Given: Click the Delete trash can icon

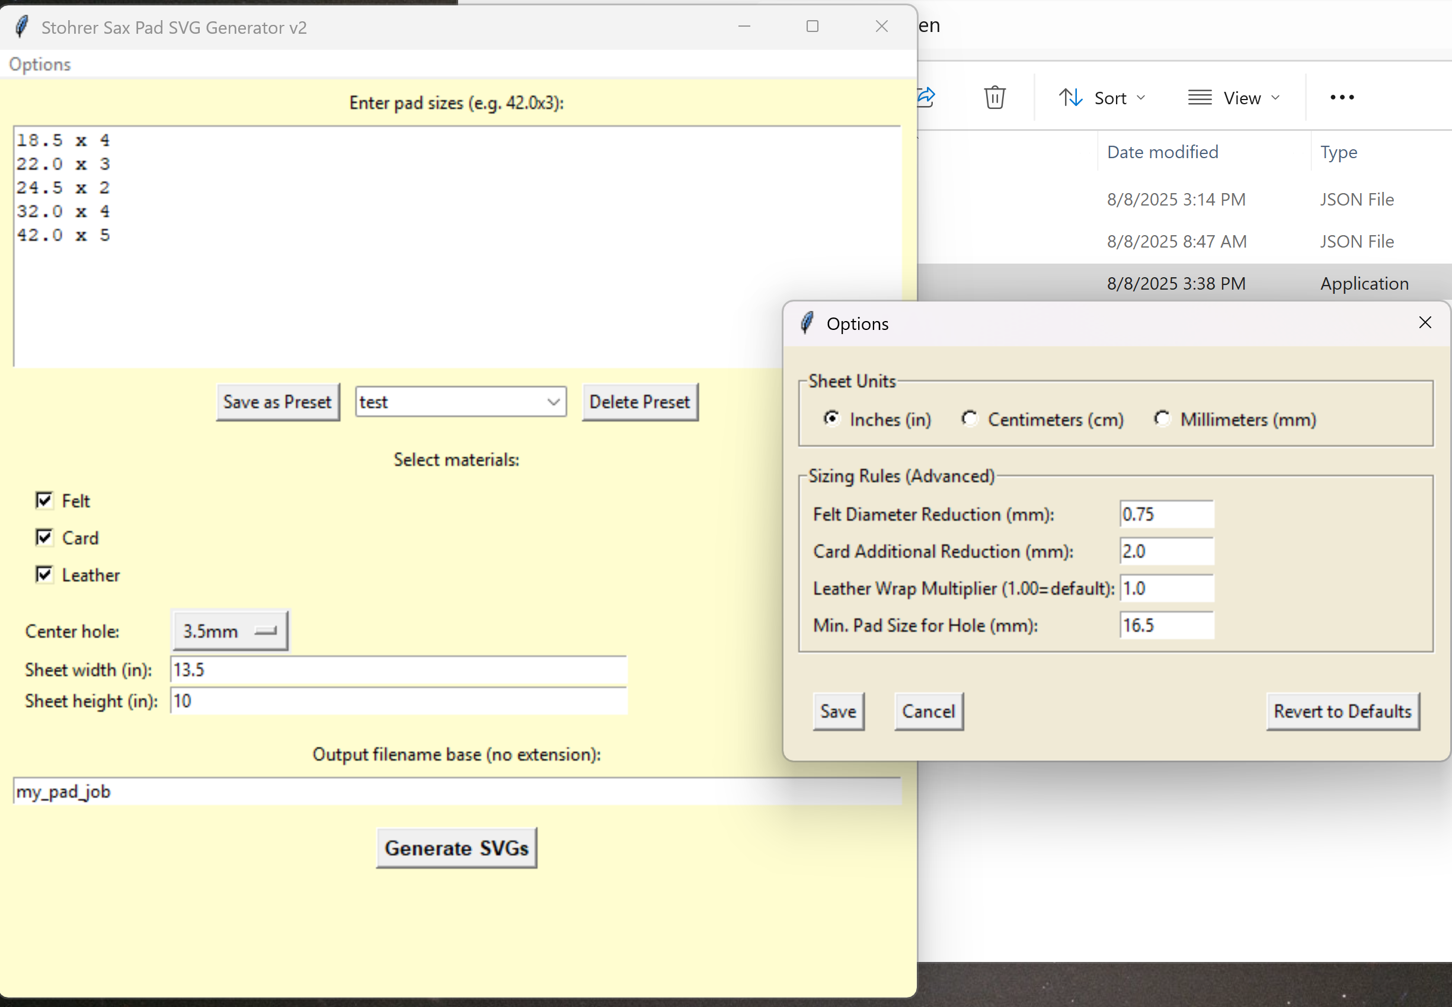Looking at the screenshot, I should [994, 97].
